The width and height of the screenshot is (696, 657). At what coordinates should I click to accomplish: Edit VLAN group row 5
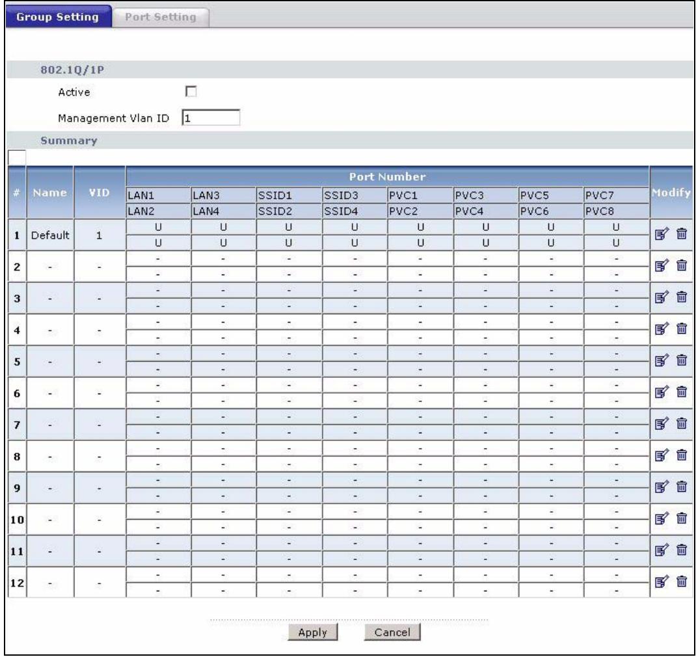tap(662, 360)
